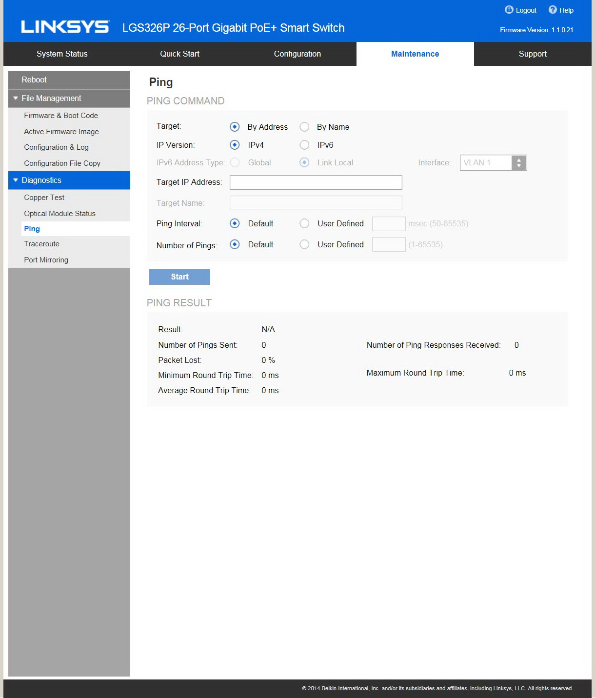Select the By Name target radio button
The height and width of the screenshot is (698, 595).
pos(304,127)
